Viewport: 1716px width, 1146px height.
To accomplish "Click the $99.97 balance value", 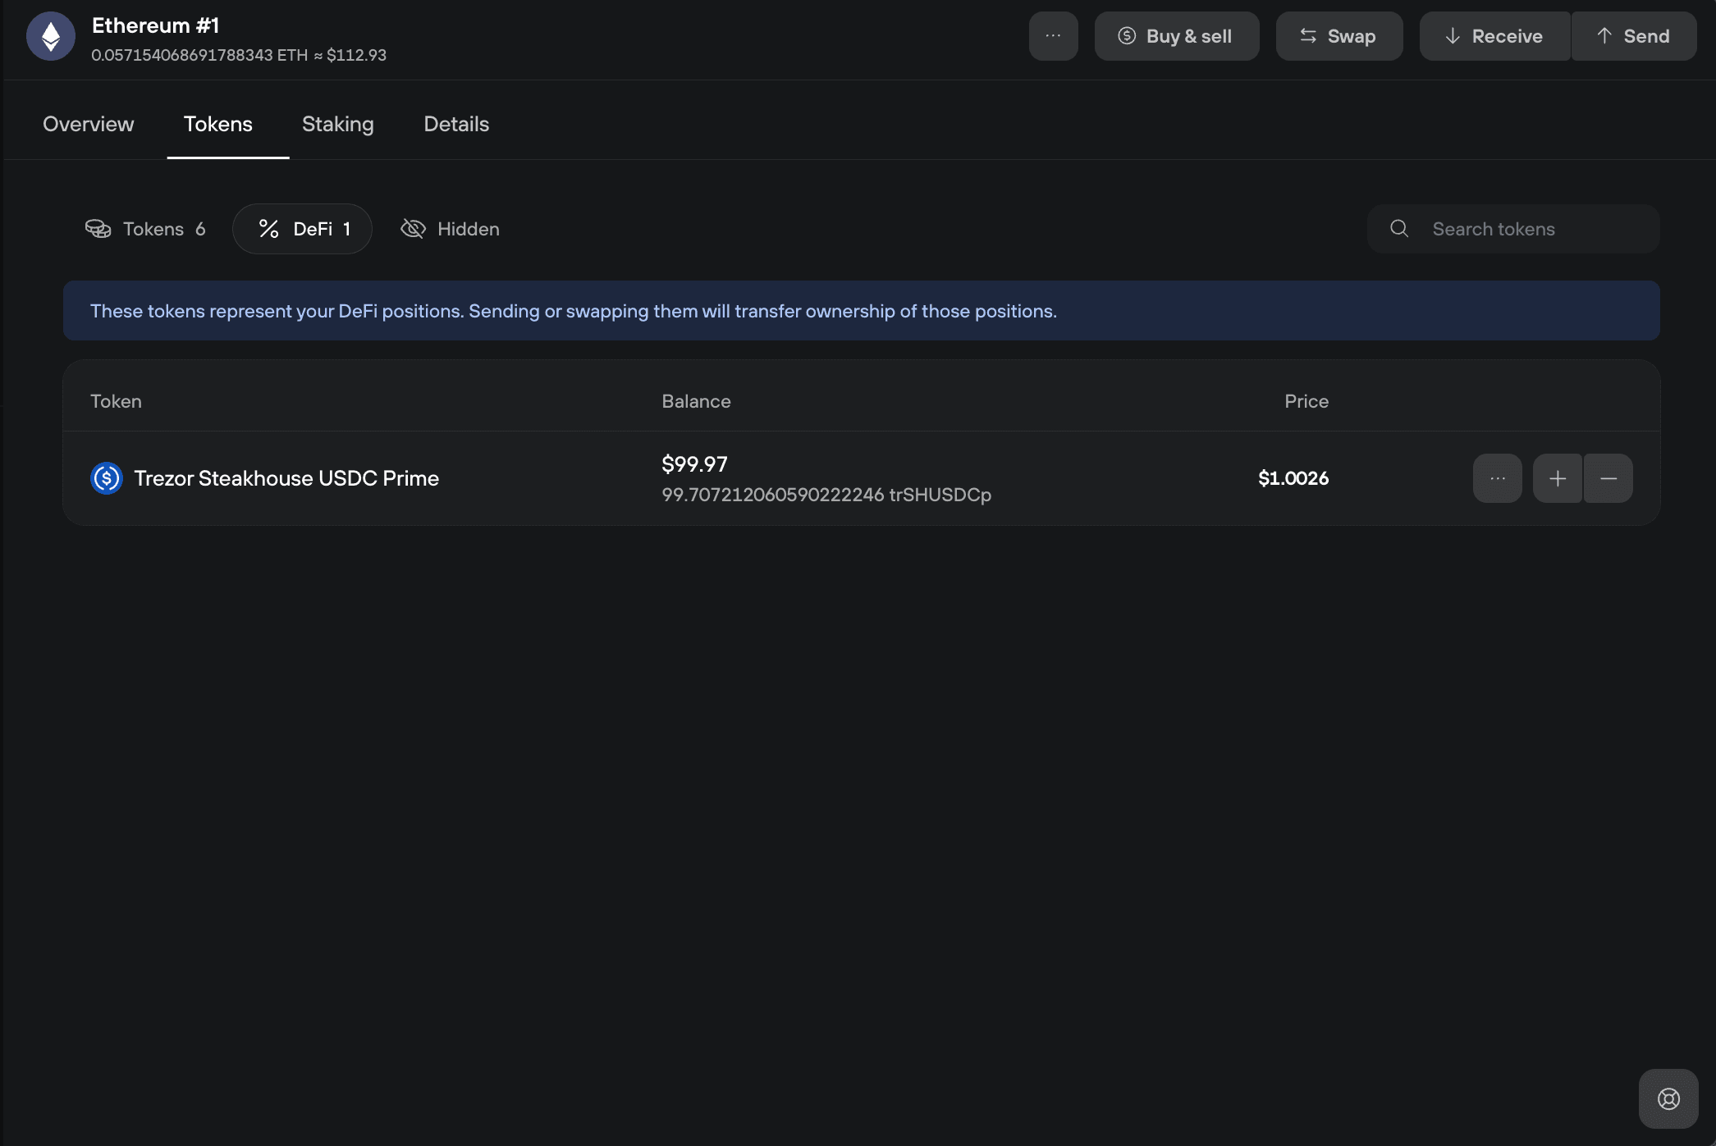I will coord(695,464).
